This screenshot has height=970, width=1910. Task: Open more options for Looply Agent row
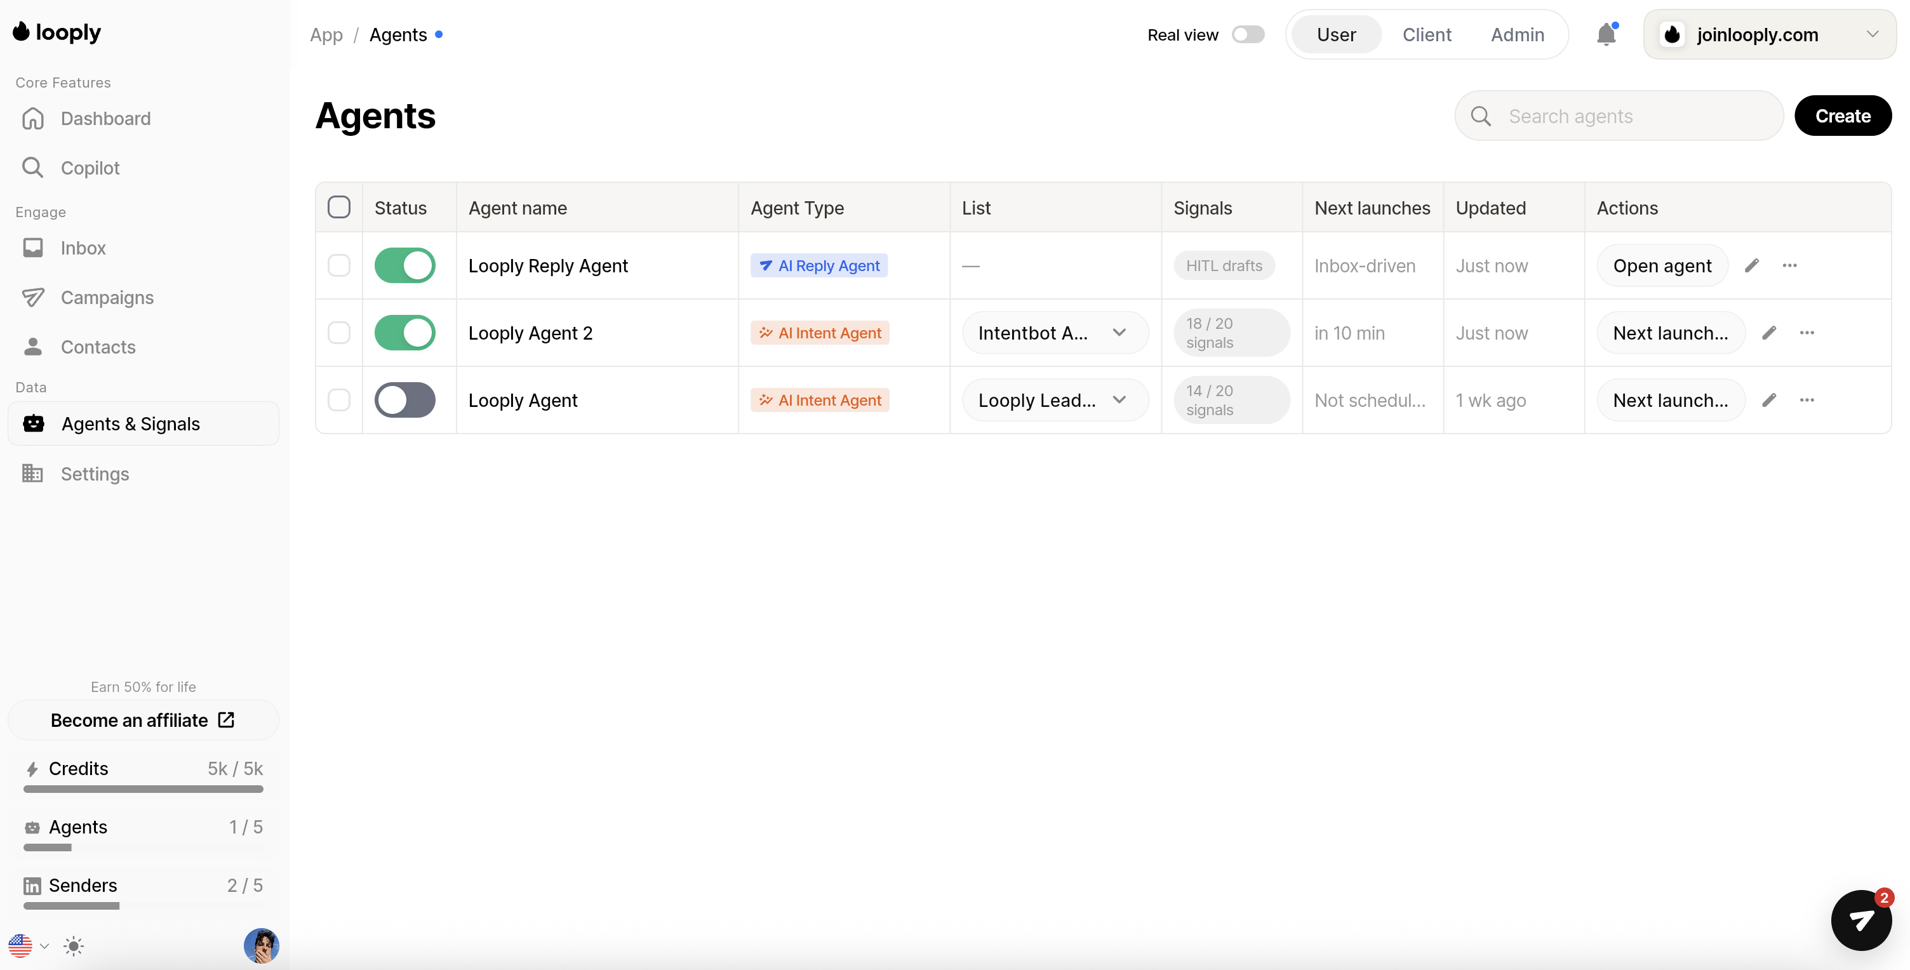(1806, 400)
